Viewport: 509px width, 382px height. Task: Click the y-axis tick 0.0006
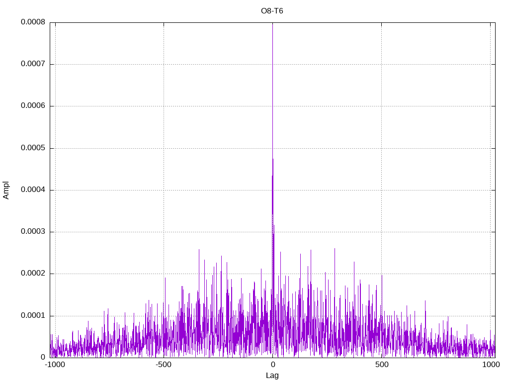[33, 106]
